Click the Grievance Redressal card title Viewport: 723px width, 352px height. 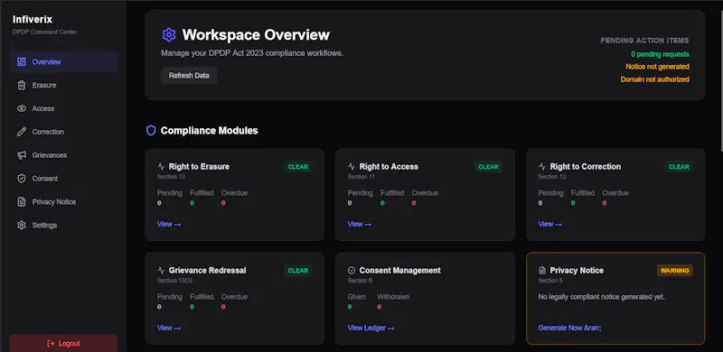click(207, 271)
